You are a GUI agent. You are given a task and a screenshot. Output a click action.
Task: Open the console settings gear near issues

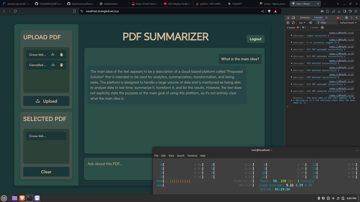click(322, 28)
